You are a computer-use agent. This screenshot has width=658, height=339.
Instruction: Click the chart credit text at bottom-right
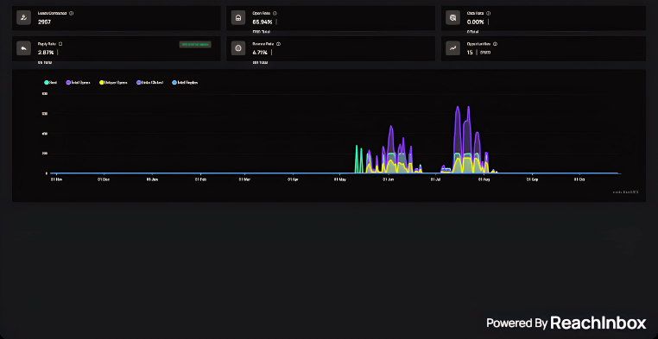click(x=626, y=191)
